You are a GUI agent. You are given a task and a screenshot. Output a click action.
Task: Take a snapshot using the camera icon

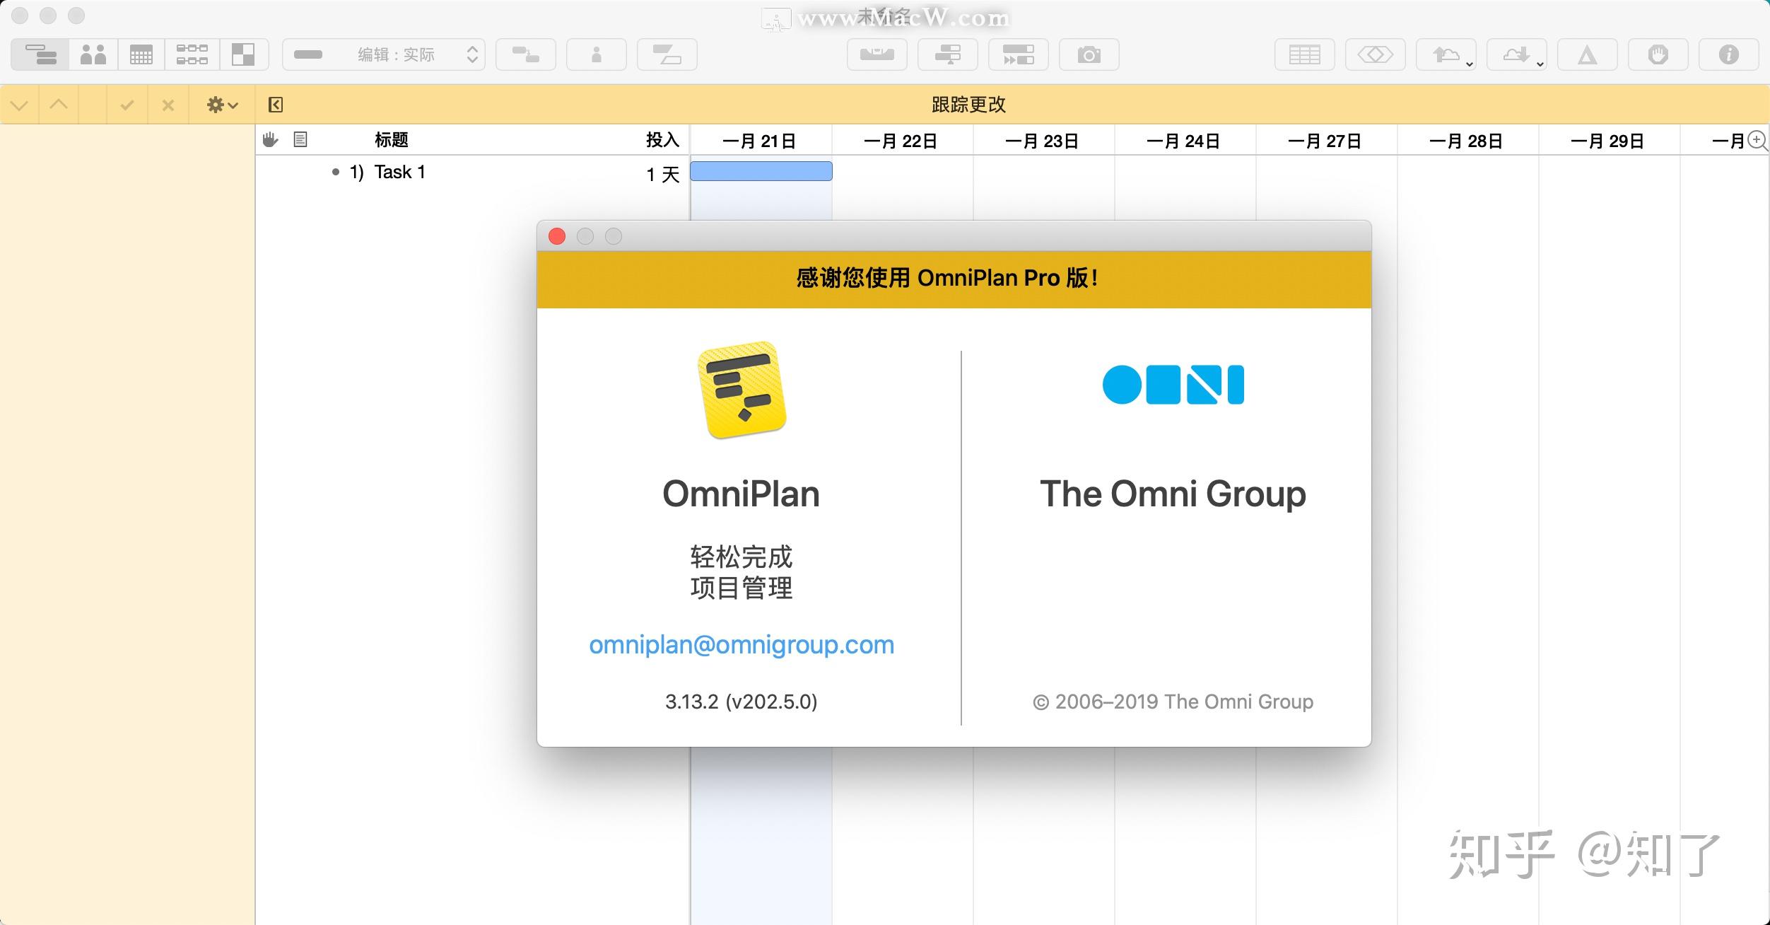click(x=1089, y=54)
